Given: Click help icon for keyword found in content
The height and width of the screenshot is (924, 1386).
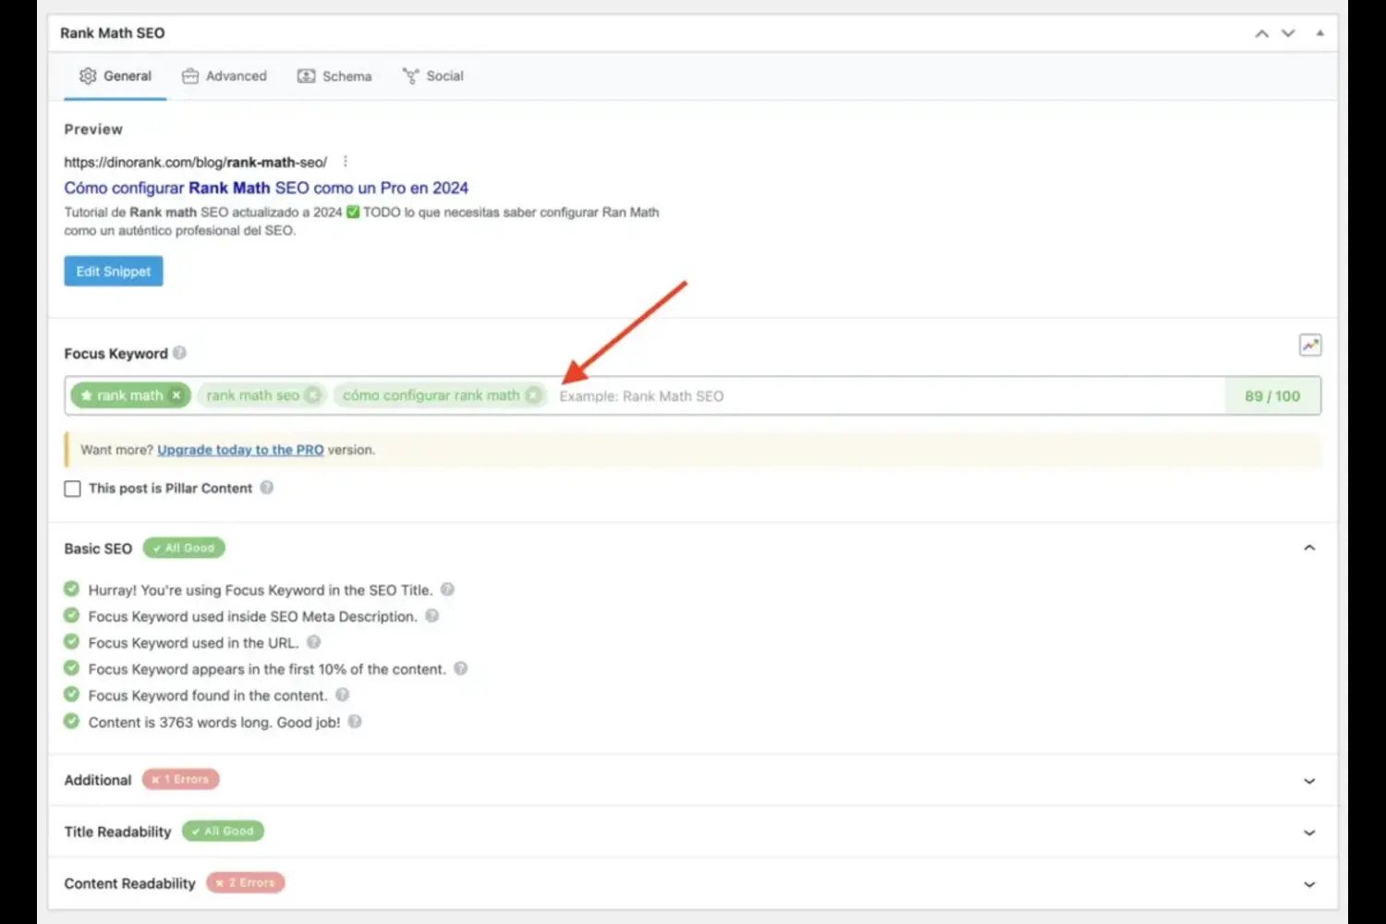Looking at the screenshot, I should [x=342, y=695].
